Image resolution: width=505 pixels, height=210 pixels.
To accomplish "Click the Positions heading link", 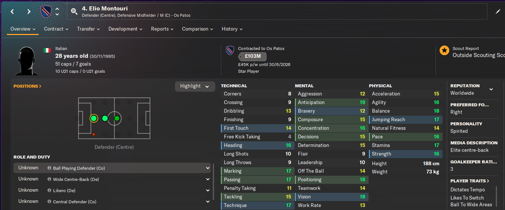I will 27,86.
